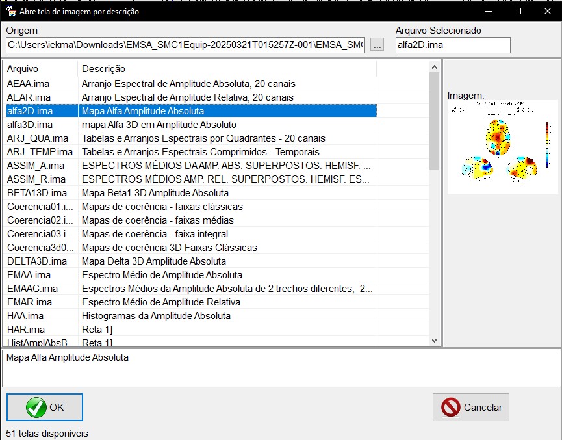Click the Origem path input field
This screenshot has height=440, width=562.
click(x=185, y=45)
